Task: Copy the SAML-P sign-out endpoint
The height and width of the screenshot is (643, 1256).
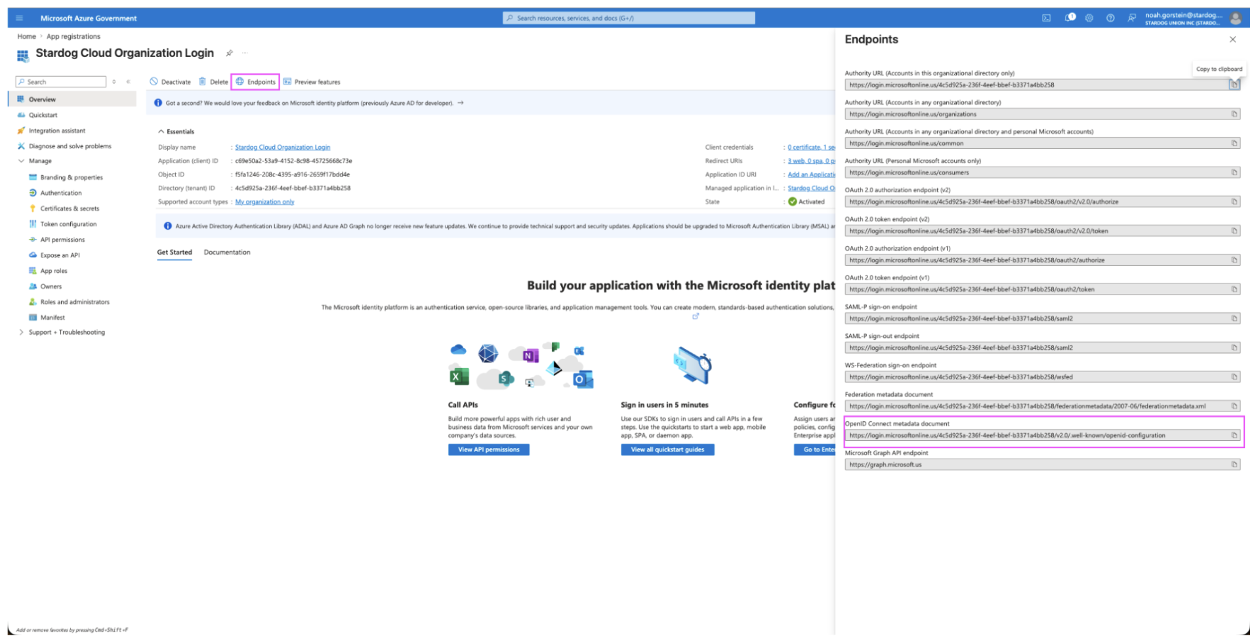Action: point(1234,348)
